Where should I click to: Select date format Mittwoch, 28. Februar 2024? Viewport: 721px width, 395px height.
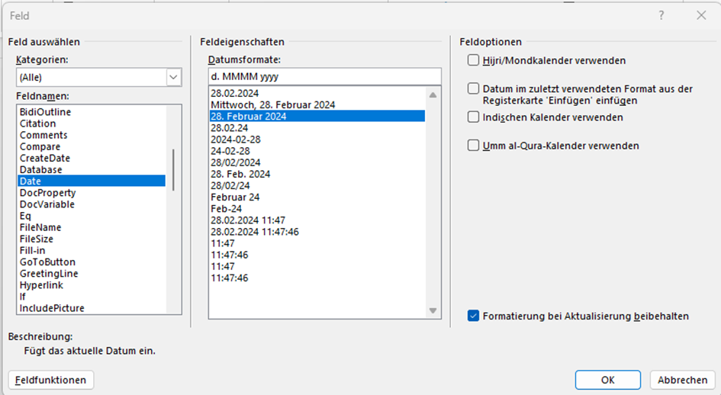[x=272, y=104]
